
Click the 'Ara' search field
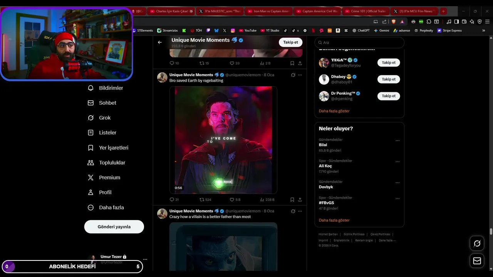[x=359, y=43]
